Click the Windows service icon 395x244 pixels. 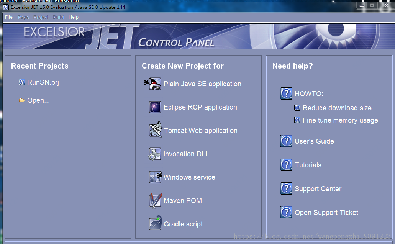pos(155,177)
